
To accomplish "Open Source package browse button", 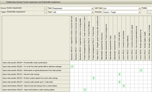I will 46,8.
